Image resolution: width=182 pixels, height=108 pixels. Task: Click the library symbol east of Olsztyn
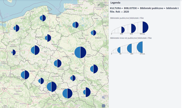(x=76, y=25)
